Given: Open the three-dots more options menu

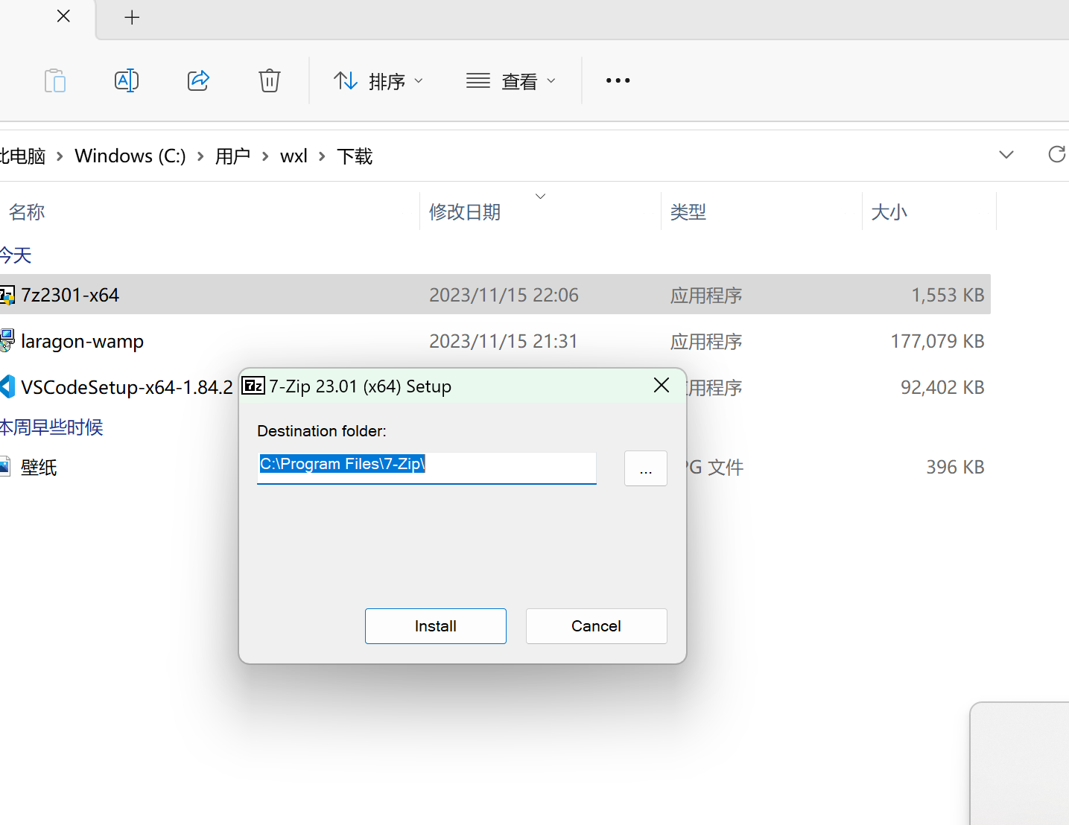Looking at the screenshot, I should 618,80.
